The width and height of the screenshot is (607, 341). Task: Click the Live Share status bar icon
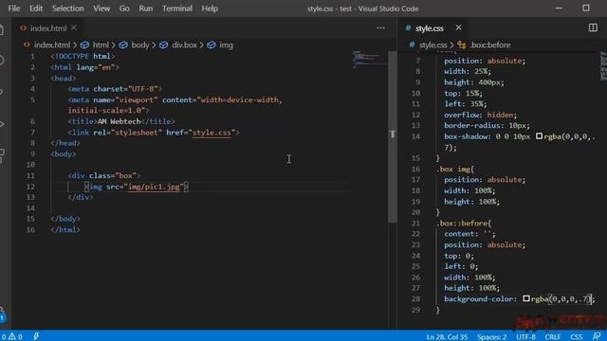coord(36,336)
